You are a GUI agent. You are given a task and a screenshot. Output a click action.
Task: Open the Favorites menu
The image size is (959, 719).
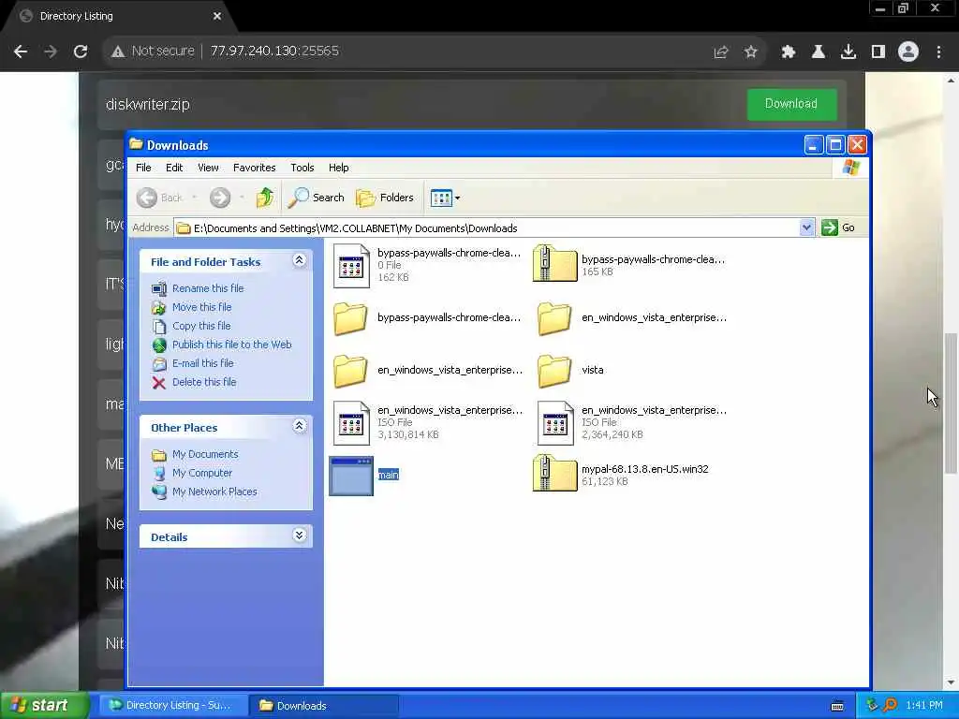[x=255, y=168]
